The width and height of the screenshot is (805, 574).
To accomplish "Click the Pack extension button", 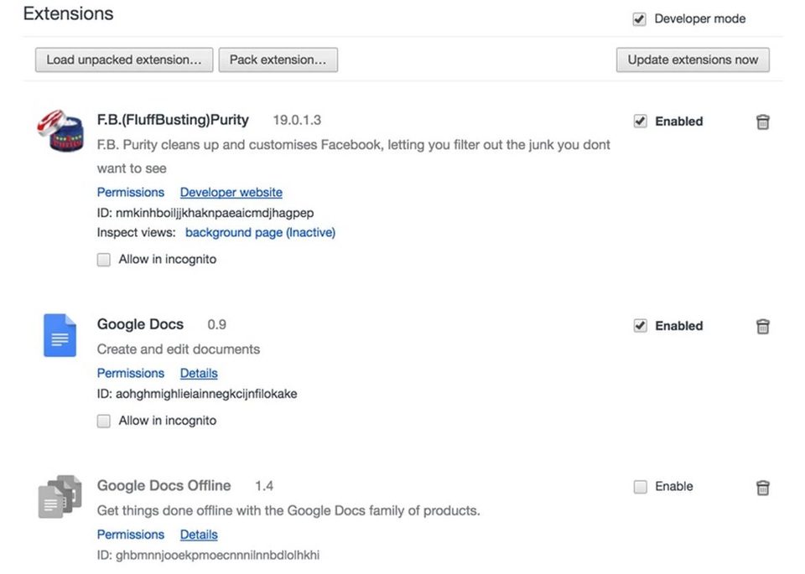I will (278, 60).
